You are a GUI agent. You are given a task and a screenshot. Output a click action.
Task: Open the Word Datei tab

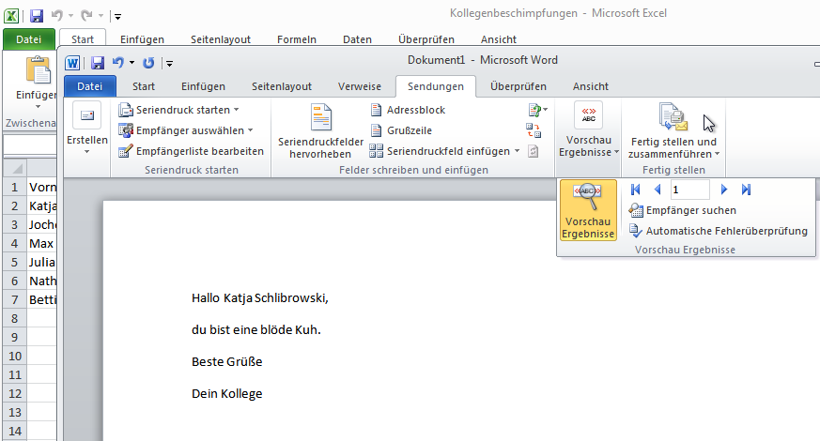click(x=89, y=86)
